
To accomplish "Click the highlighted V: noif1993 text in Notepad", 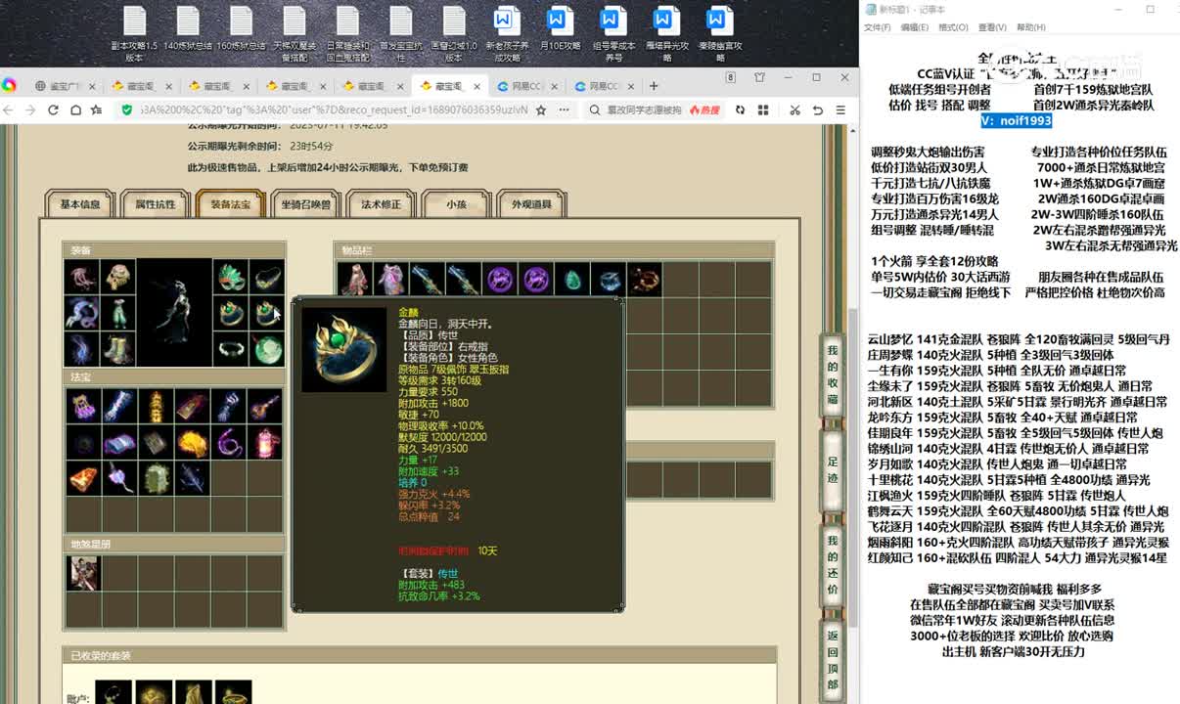I will click(1017, 120).
